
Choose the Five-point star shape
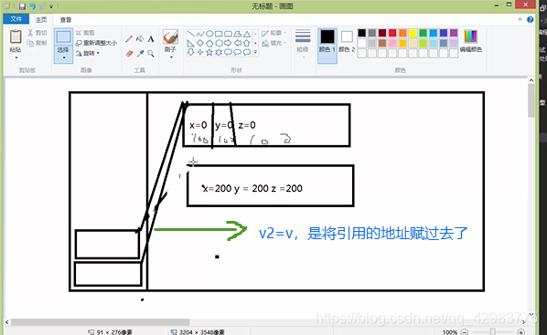tap(209, 52)
